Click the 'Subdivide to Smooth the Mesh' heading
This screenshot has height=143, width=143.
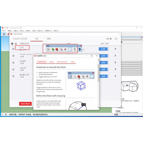pos(51,67)
